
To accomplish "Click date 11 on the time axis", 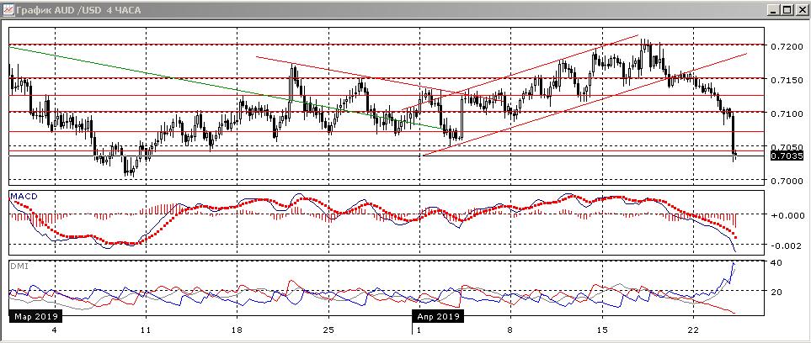I will point(146,330).
